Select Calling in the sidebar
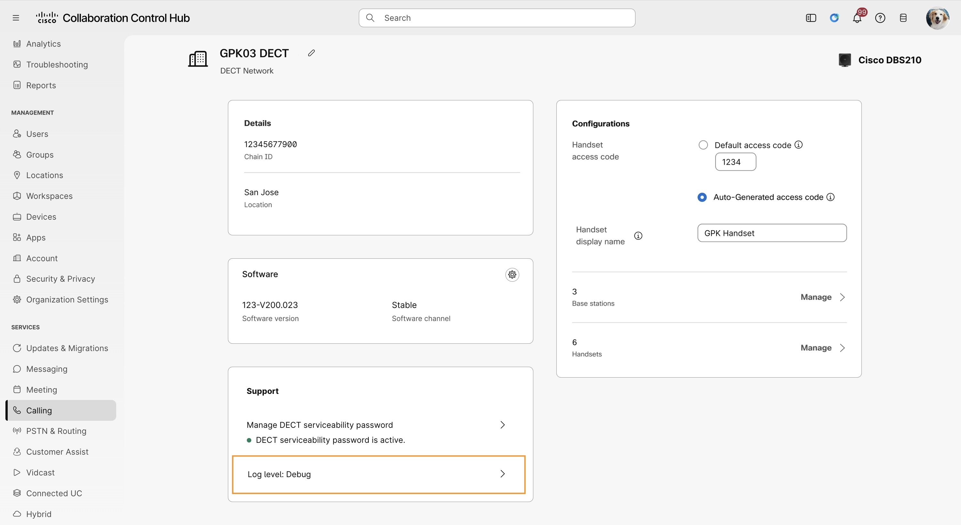This screenshot has height=525, width=961. pyautogui.click(x=61, y=410)
